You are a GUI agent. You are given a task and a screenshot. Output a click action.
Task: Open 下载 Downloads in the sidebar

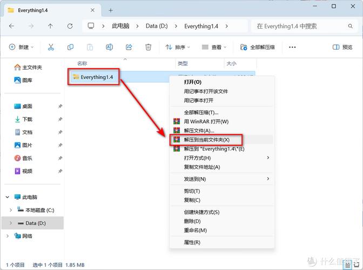pos(27,119)
